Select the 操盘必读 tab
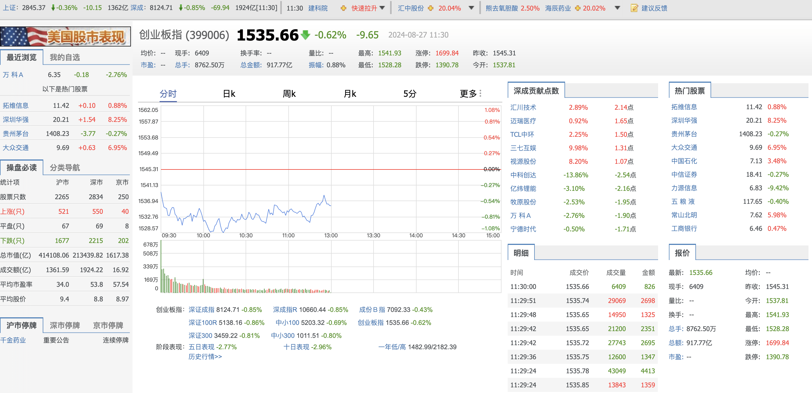The width and height of the screenshot is (812, 393). pyautogui.click(x=21, y=168)
